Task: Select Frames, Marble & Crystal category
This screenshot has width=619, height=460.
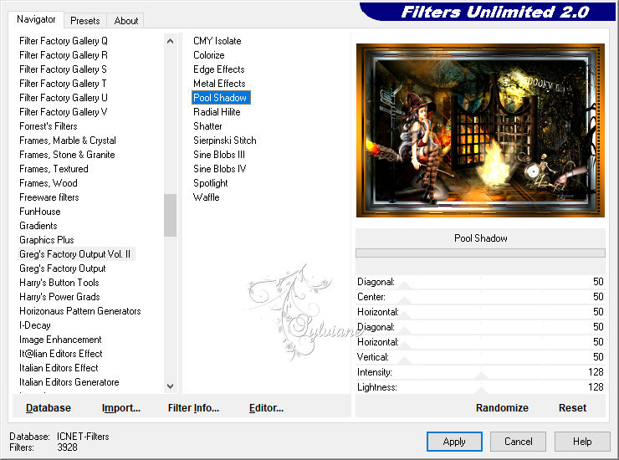Action: [x=68, y=141]
